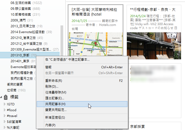Open the 京都採買 note
Viewport: 185px width, 130px height.
pos(137,127)
